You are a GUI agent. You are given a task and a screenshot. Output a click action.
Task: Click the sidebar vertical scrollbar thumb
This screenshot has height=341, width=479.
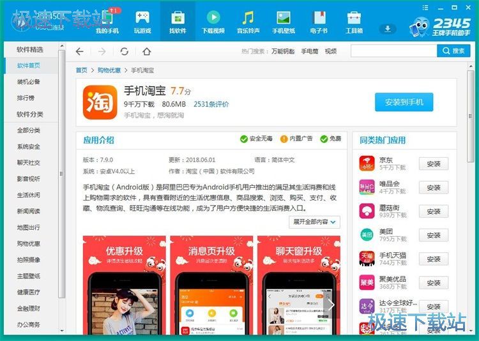click(62, 174)
